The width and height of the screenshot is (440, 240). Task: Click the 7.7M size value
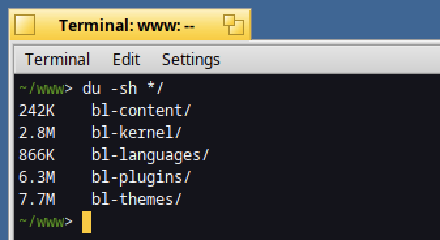click(37, 200)
